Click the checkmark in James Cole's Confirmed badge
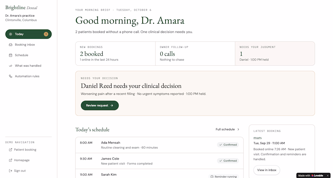Image resolution: width=333 pixels, height=178 pixels. click(x=221, y=161)
